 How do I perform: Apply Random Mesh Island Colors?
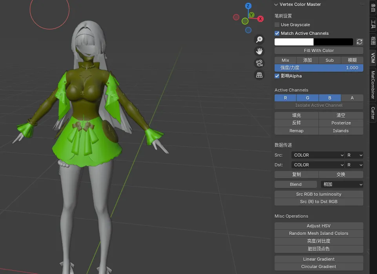319,233
